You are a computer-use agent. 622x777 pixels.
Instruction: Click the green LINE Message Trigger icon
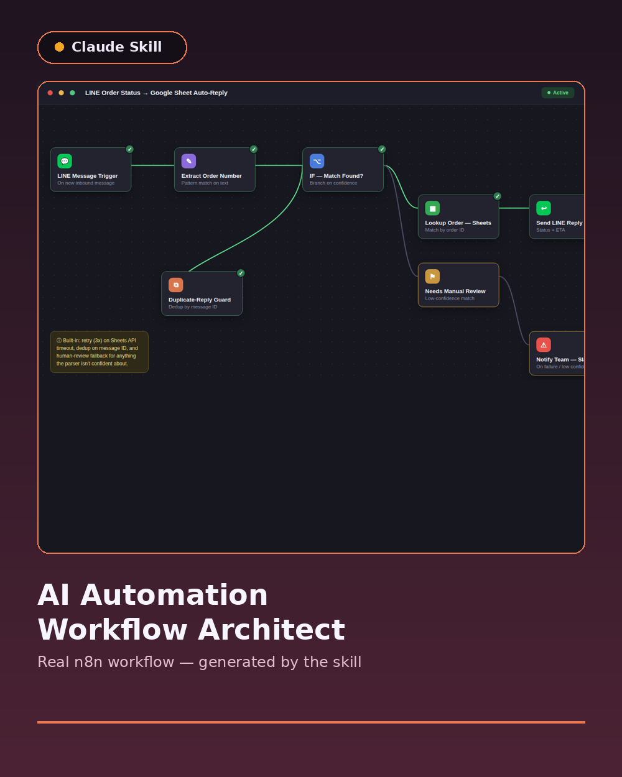pos(65,161)
